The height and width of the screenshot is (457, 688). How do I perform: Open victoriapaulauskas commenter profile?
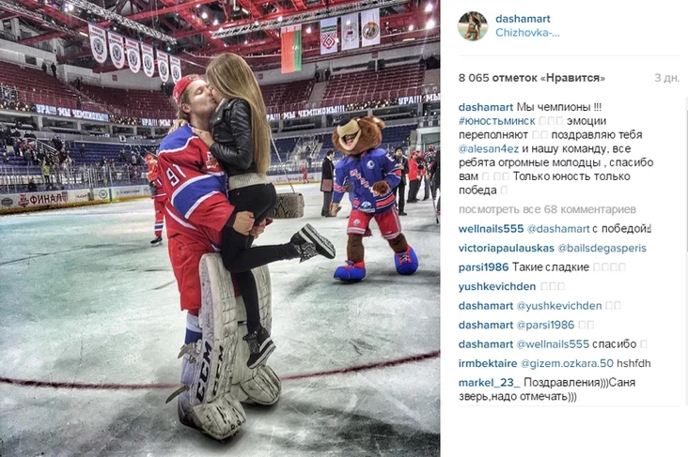[x=507, y=248]
